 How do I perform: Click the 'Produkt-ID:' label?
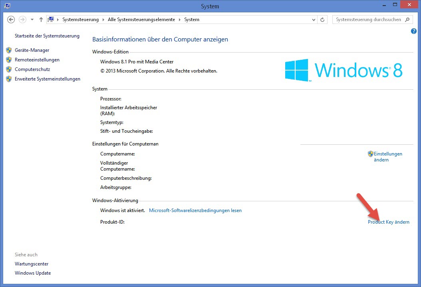112,222
